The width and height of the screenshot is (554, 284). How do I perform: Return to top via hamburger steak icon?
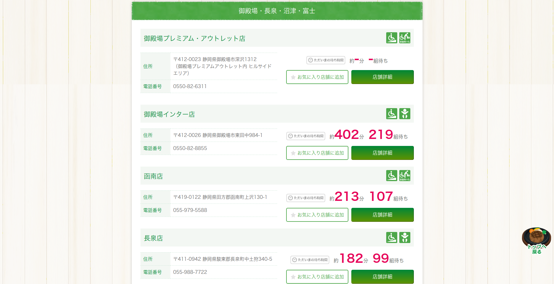(x=536, y=241)
